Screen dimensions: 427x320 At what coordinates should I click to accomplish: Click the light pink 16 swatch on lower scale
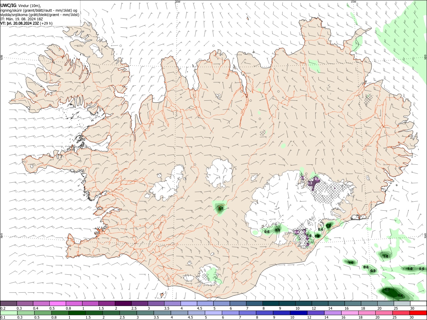click(350, 313)
